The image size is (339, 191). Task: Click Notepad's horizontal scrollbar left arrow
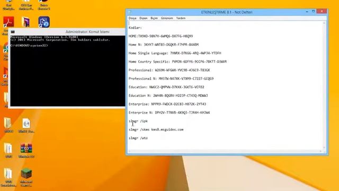click(x=129, y=151)
